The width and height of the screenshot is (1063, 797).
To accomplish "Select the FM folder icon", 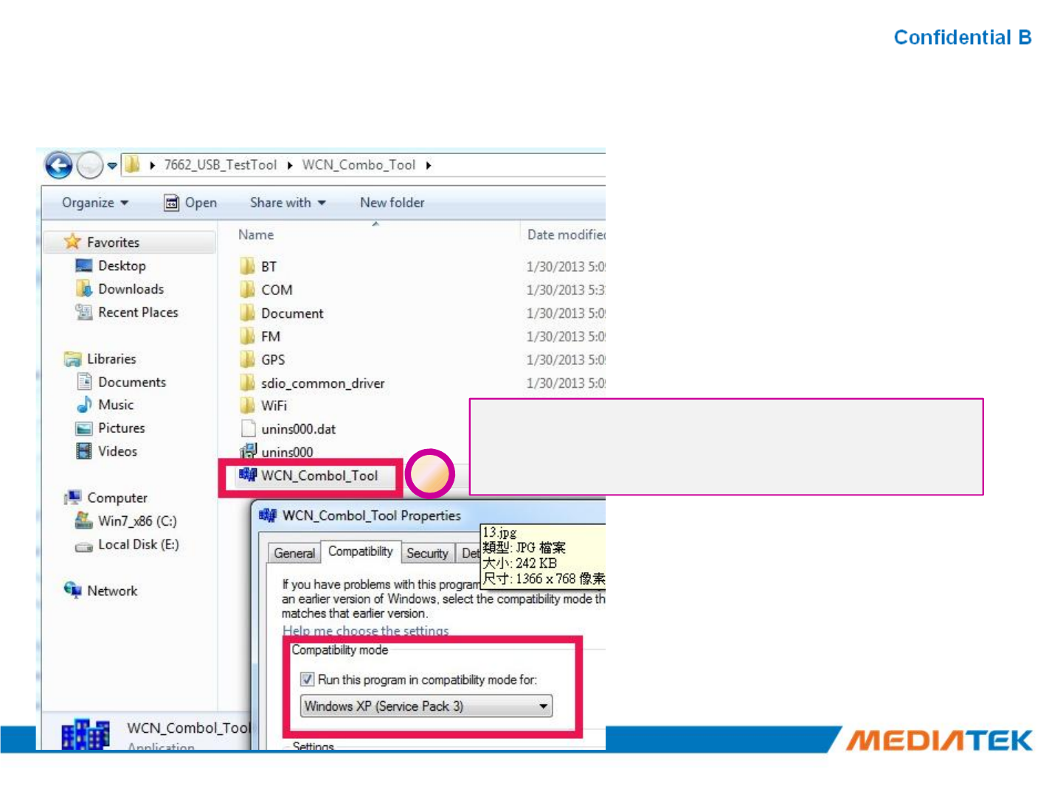I will [x=247, y=337].
